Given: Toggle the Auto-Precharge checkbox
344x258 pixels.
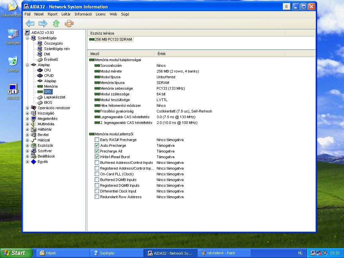Looking at the screenshot, I should pyautogui.click(x=97, y=145).
